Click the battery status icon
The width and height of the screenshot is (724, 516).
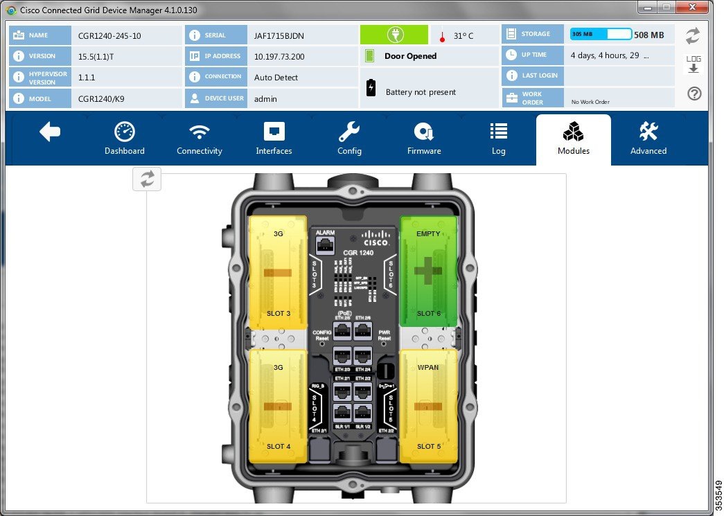[371, 88]
